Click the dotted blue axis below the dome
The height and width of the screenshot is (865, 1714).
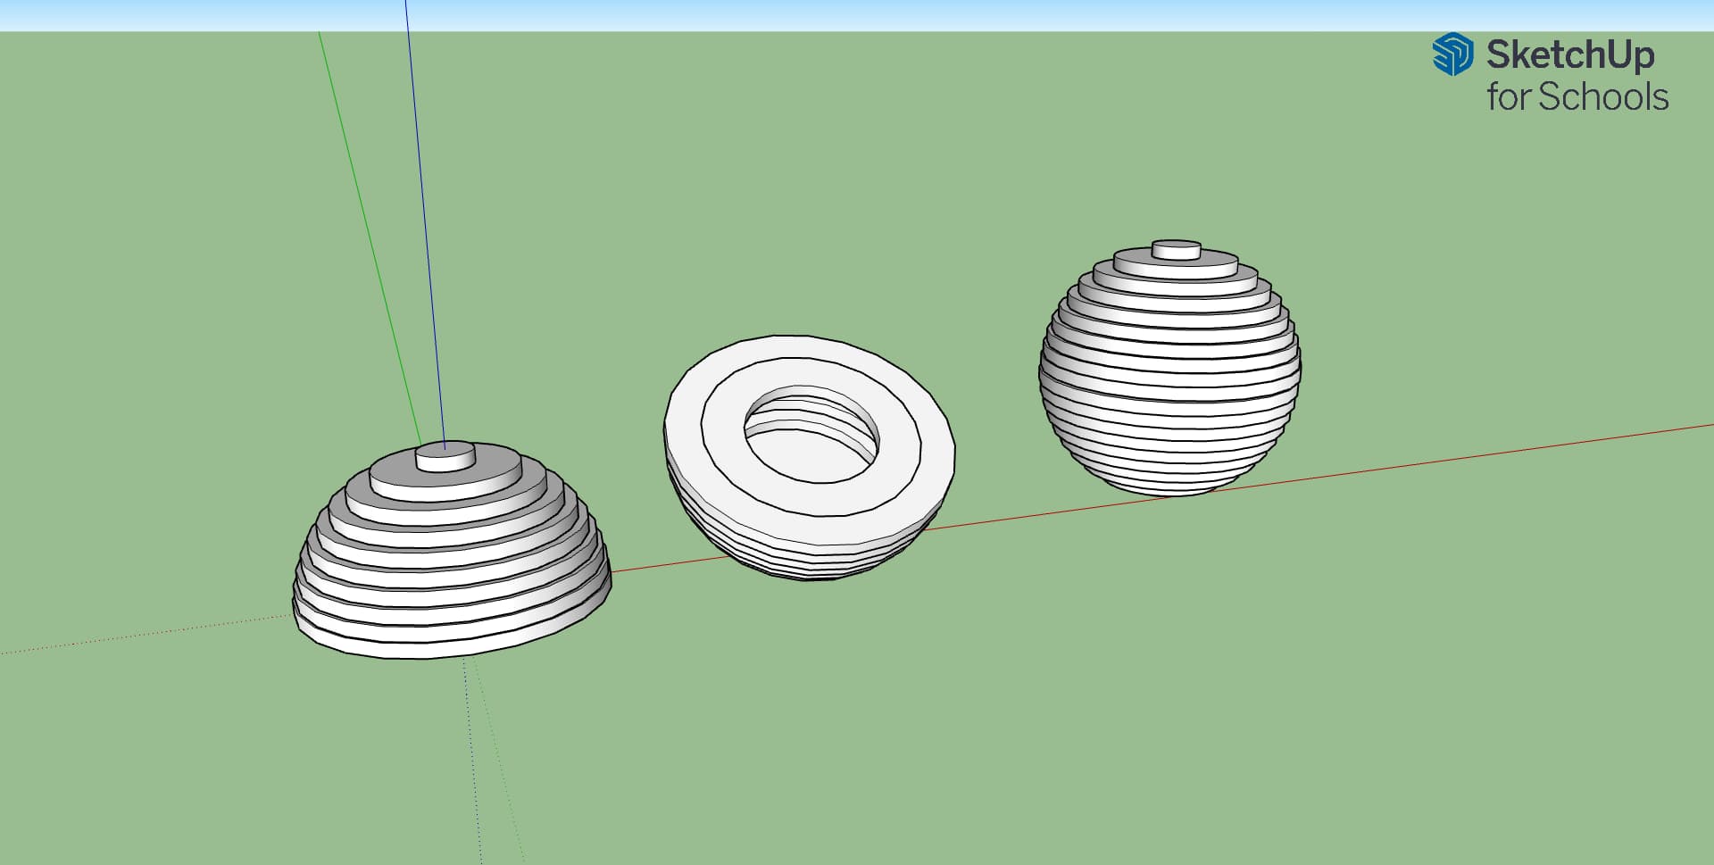click(472, 759)
